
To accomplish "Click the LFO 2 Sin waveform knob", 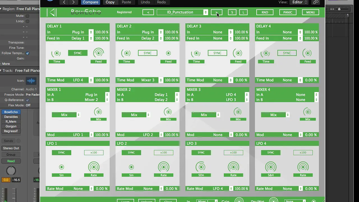I will tap(131, 167).
